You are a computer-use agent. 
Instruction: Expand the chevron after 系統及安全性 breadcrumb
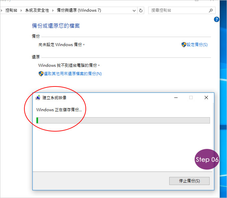pyautogui.click(x=53, y=10)
